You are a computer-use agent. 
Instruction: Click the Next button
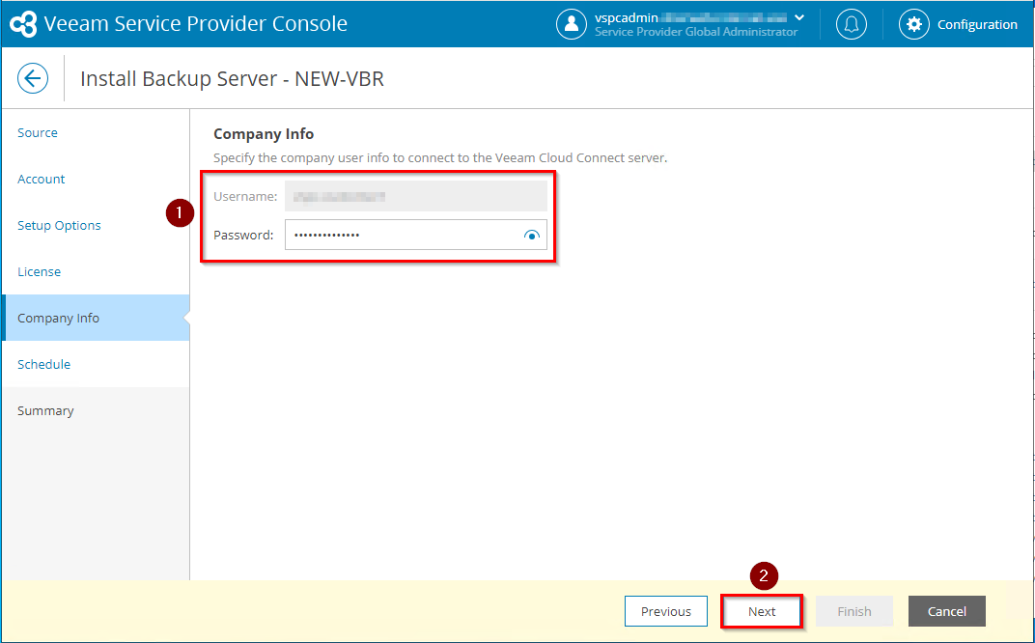click(762, 611)
